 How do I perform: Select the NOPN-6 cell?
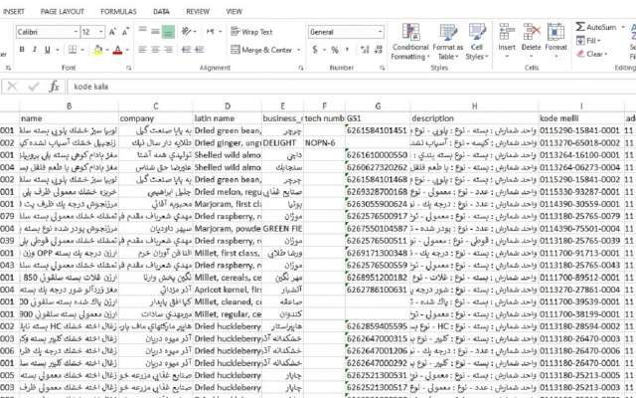(x=325, y=142)
